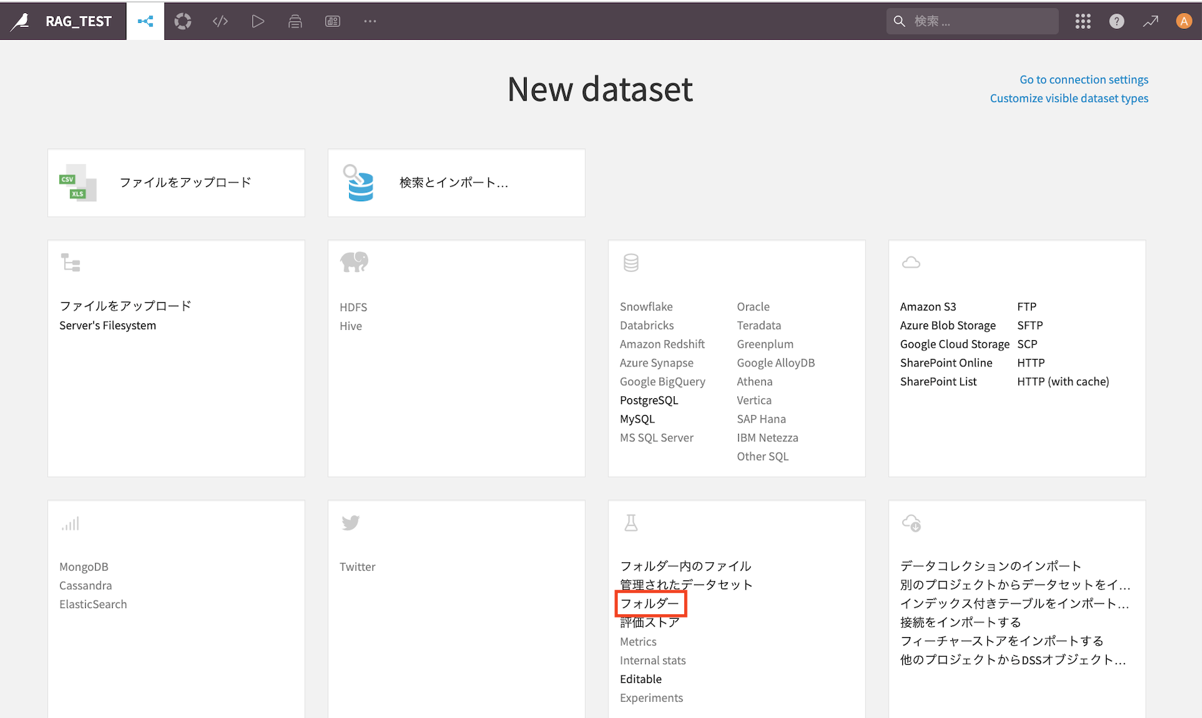
Task: Choose SCP dataset type
Action: (1027, 344)
